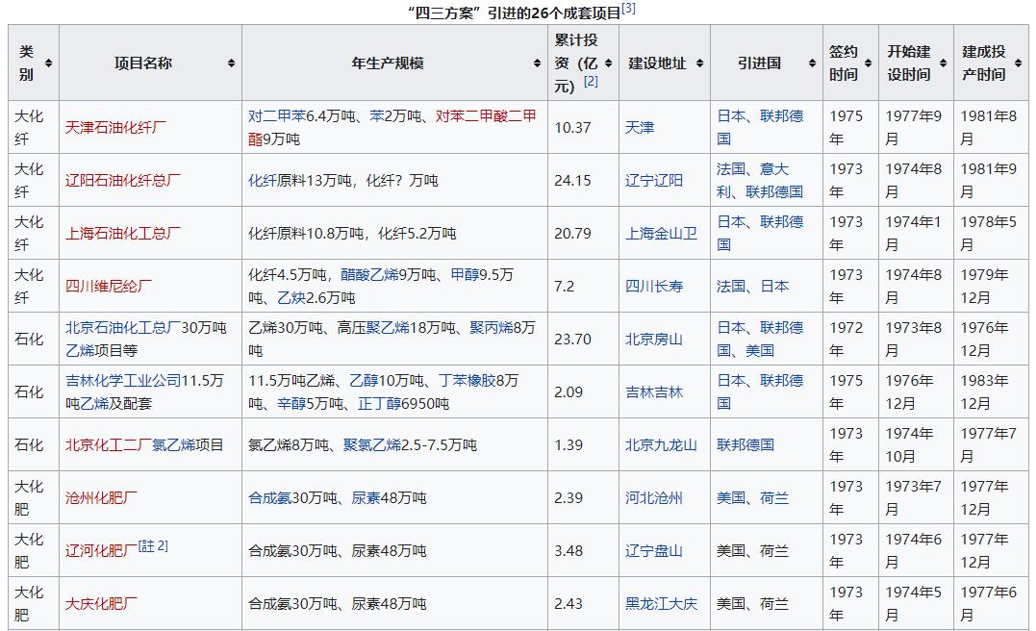Open 大庆化肥厂 link
Screen dimensions: 1036x631
[x=101, y=603]
